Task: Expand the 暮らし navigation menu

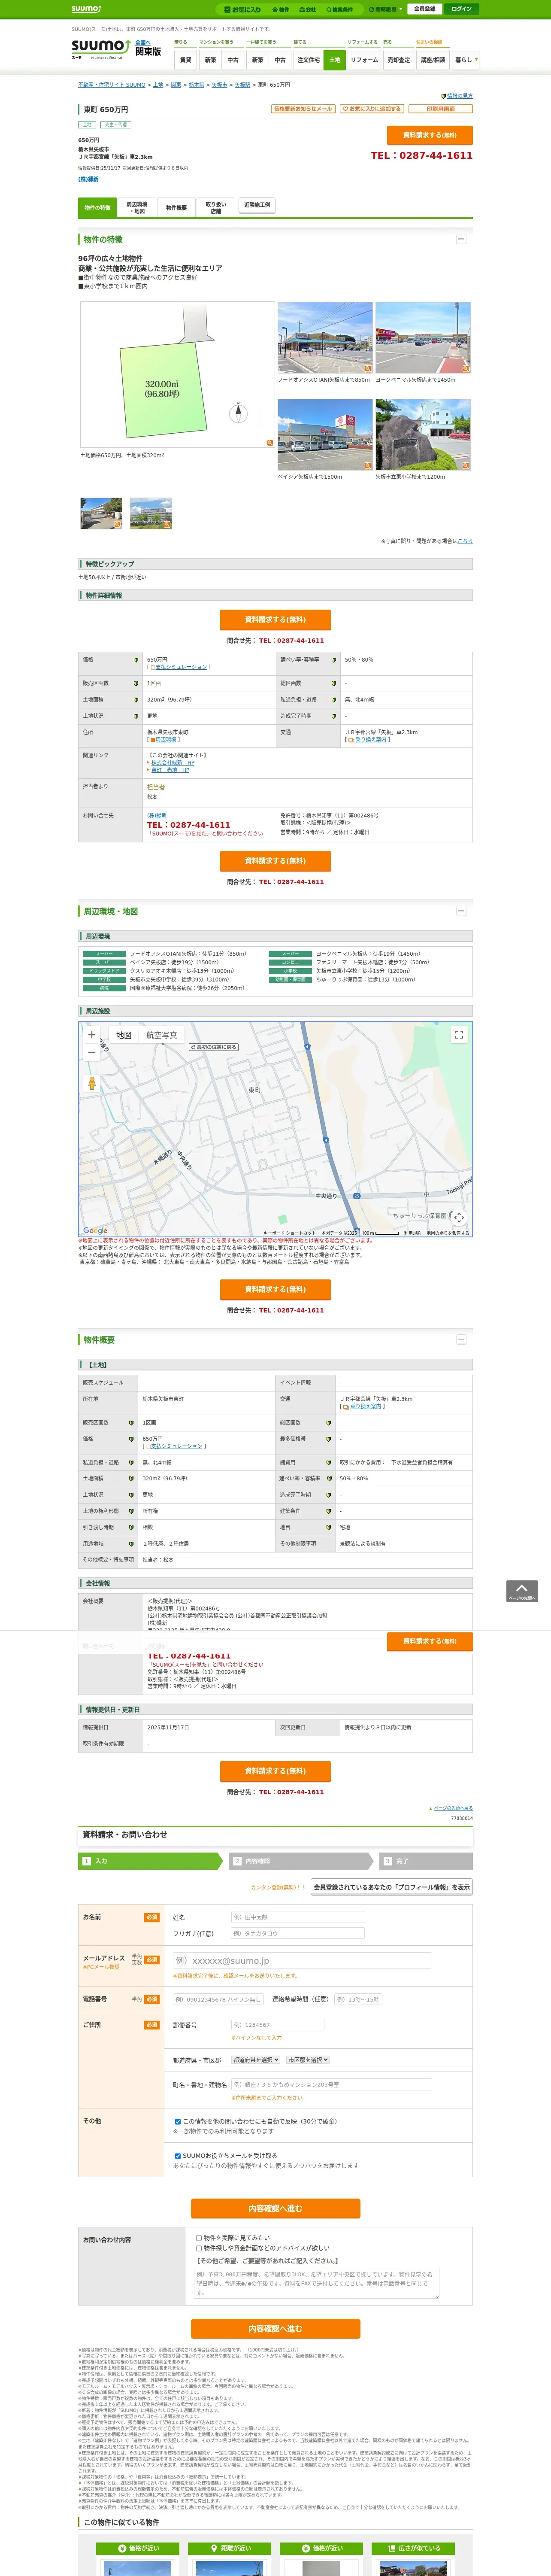Action: 465,60
